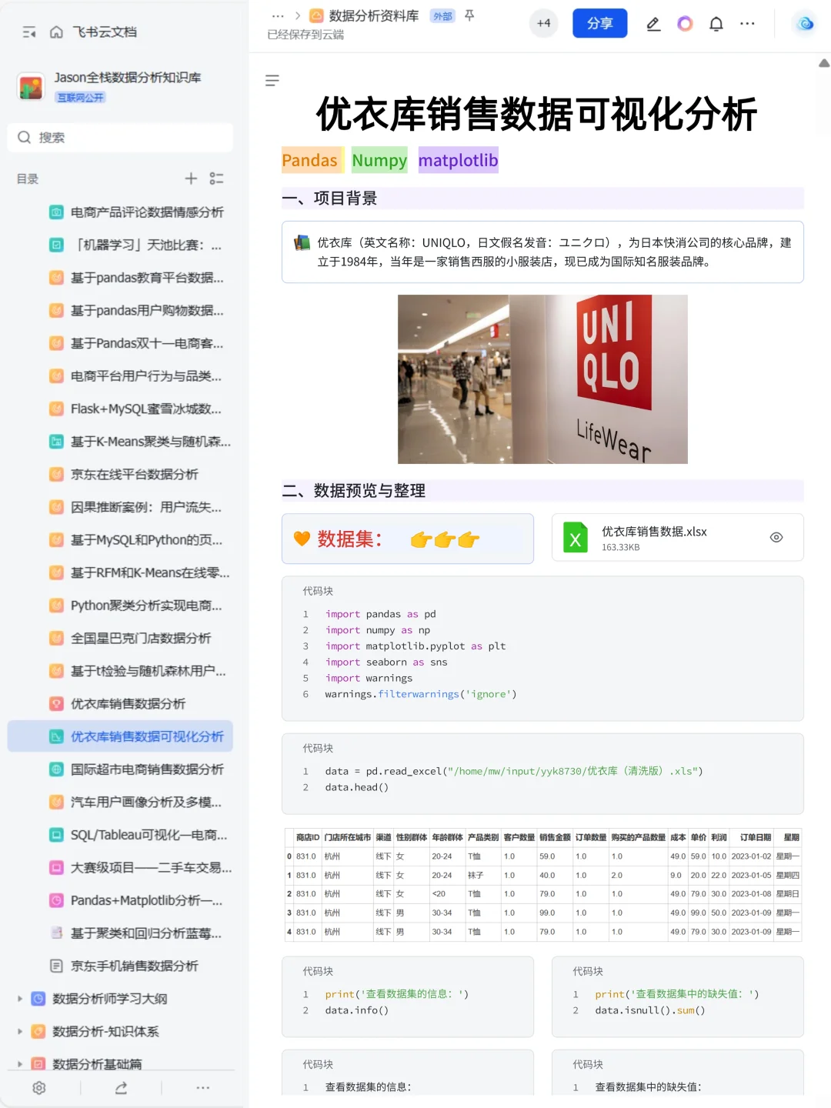The image size is (831, 1108).
Task: Toggle the directory collapse-all icon
Action: tap(217, 179)
